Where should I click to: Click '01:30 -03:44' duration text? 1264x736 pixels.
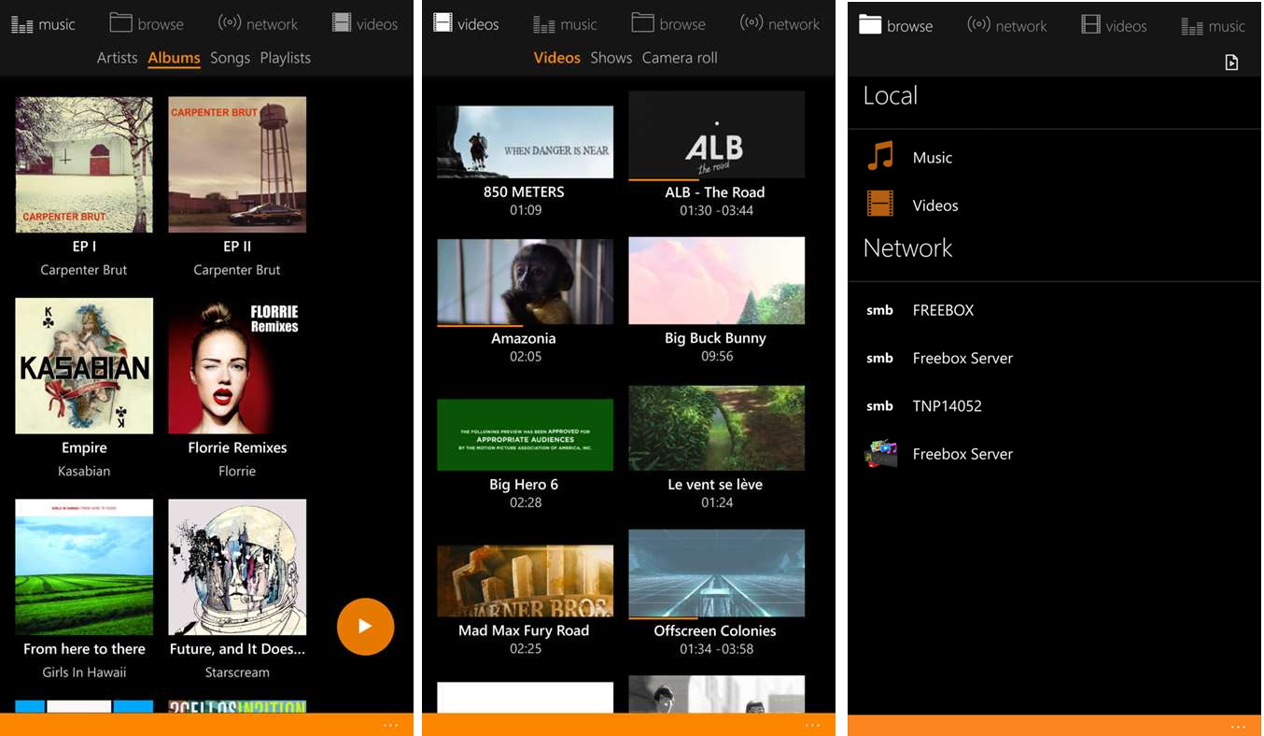pos(717,211)
